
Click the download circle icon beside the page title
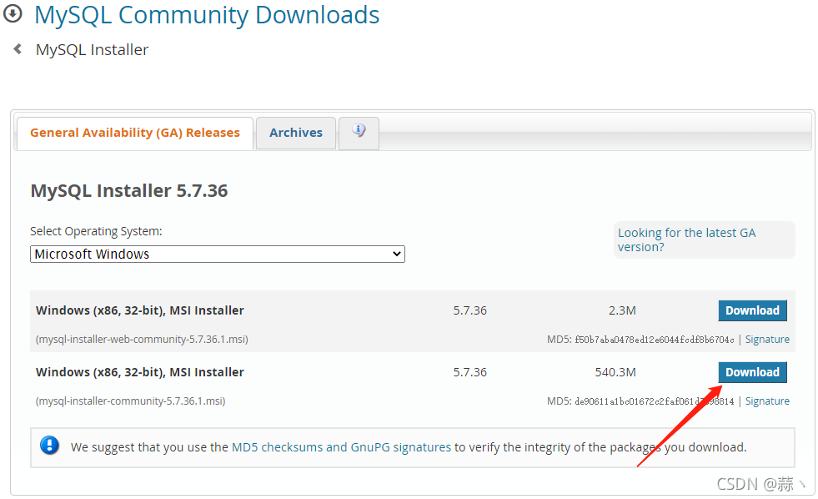pos(13,13)
